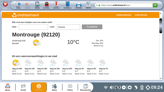Open E-mail in the bottom bar
This screenshot has height=92, width=164.
(23, 87)
